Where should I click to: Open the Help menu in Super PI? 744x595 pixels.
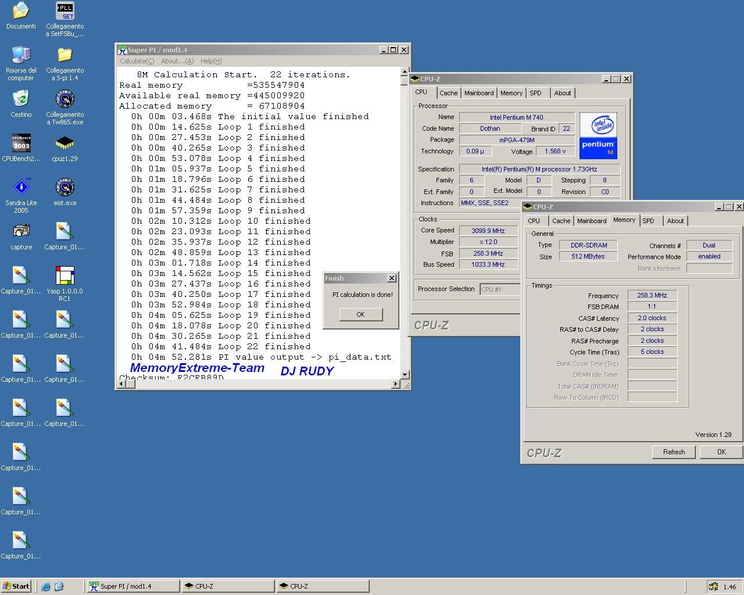click(210, 61)
